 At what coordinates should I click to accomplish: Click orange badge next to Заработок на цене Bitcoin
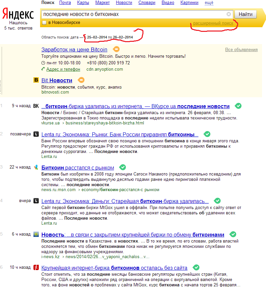[x=116, y=49]
